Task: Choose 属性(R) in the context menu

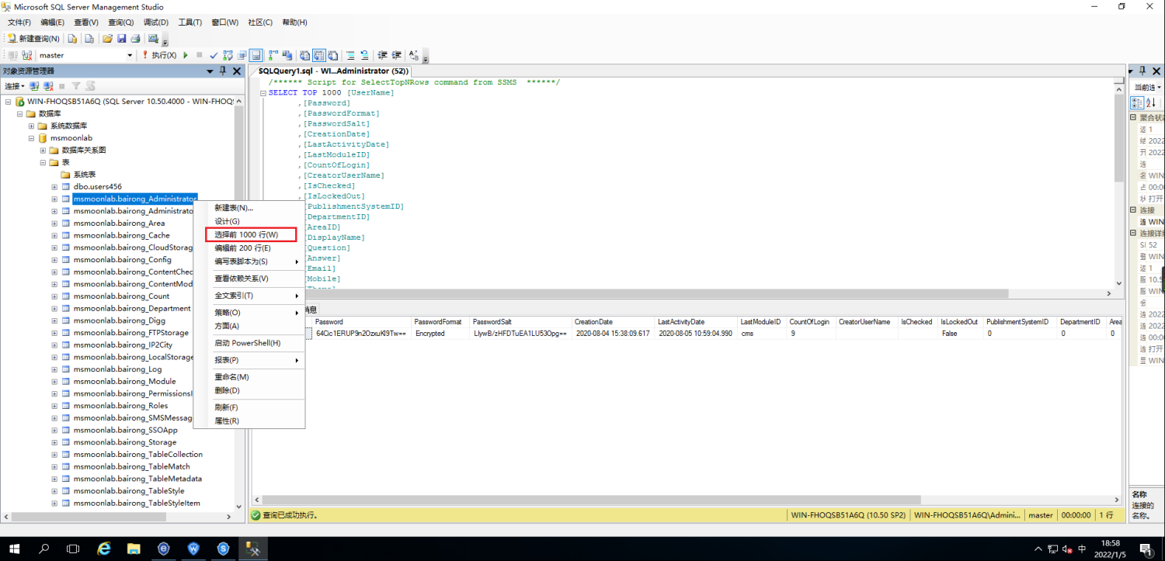Action: pos(249,421)
